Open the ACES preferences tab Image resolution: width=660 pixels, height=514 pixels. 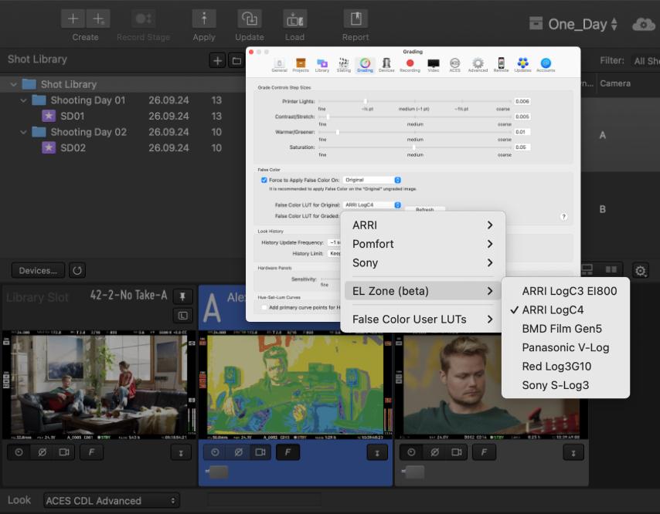pyautogui.click(x=454, y=65)
